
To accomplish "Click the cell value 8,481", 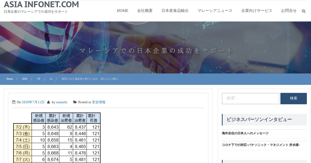I will point(80,159).
